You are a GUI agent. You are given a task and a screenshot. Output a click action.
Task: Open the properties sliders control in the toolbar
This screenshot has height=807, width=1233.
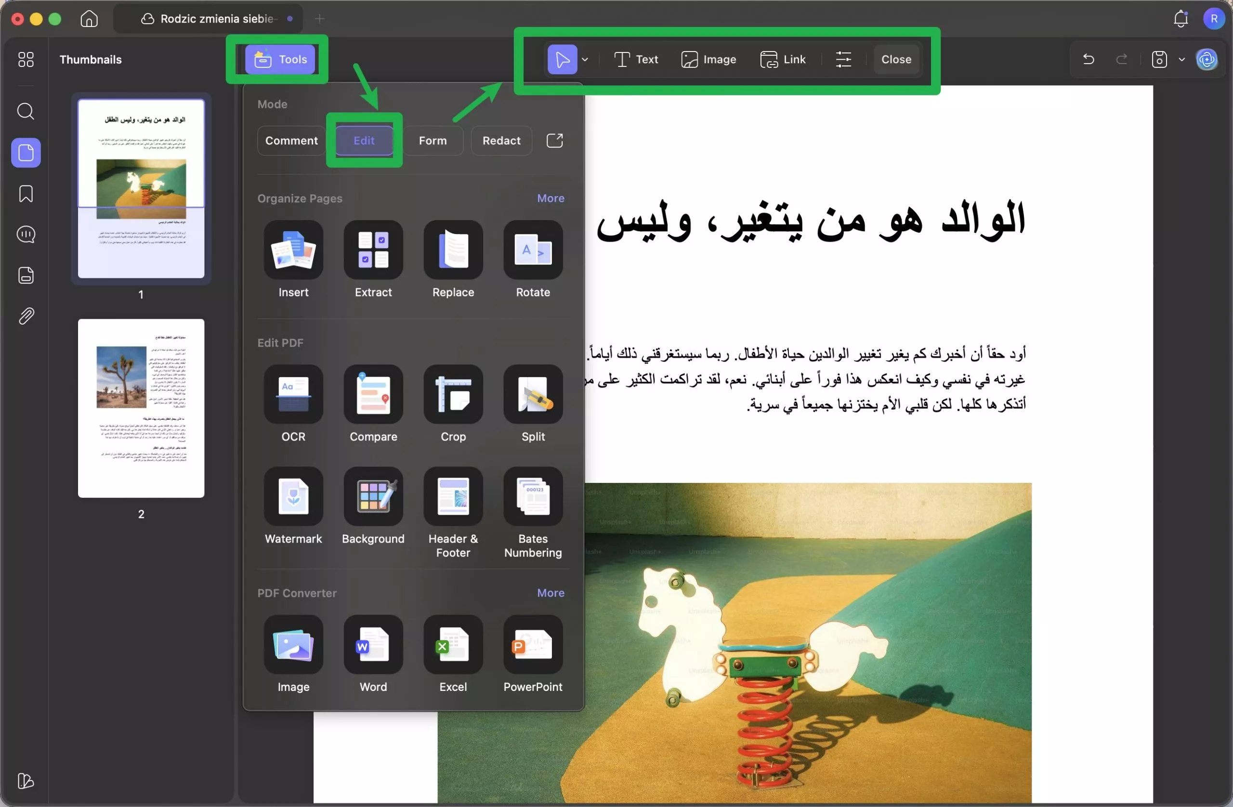pos(843,59)
